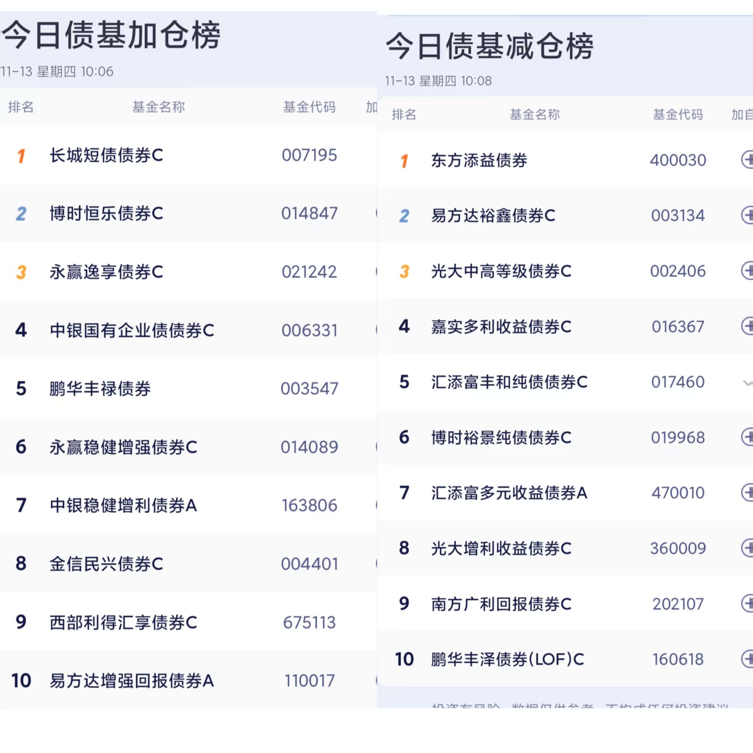Select 汇添富丰和纯债债券C name
The width and height of the screenshot is (753, 753).
[509, 382]
